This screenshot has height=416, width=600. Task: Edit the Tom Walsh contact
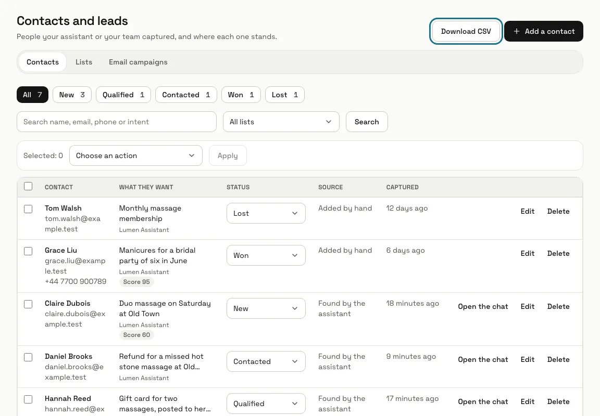(x=527, y=211)
